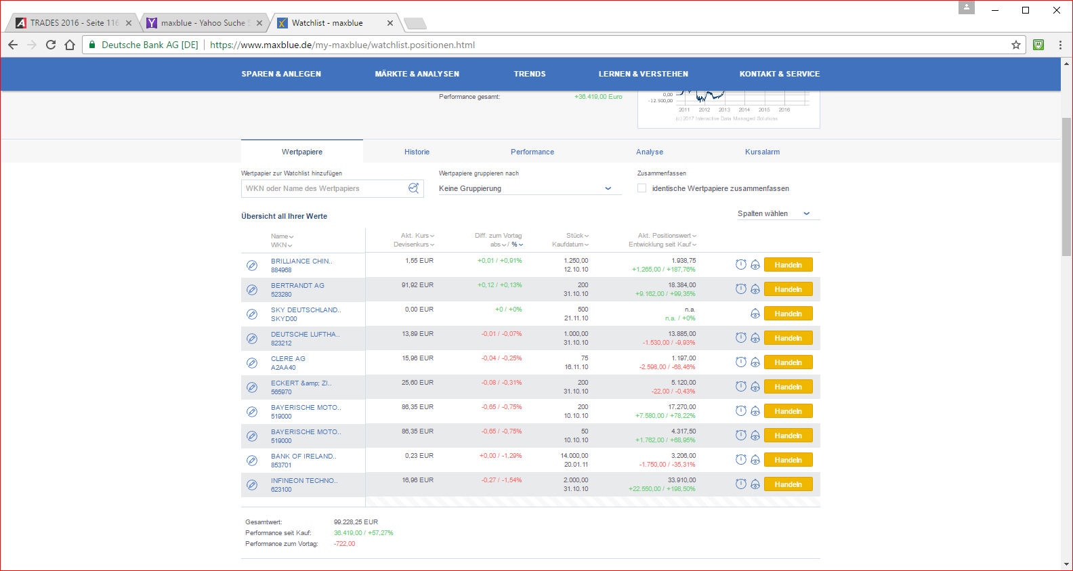1073x571 pixels.
Task: Expand the Spalten wählen dropdown
Action: point(774,213)
